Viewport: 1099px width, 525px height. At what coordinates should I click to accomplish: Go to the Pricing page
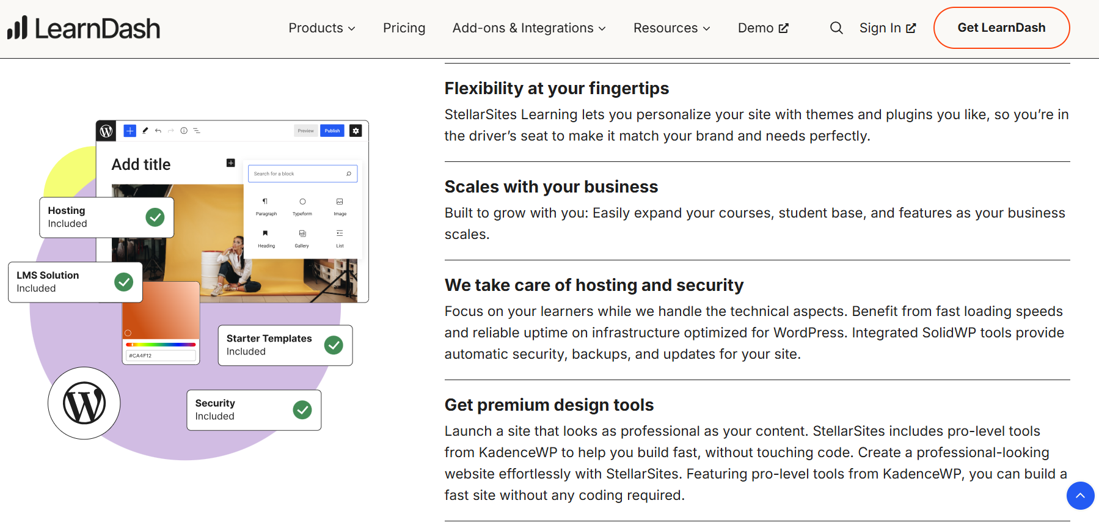click(404, 28)
